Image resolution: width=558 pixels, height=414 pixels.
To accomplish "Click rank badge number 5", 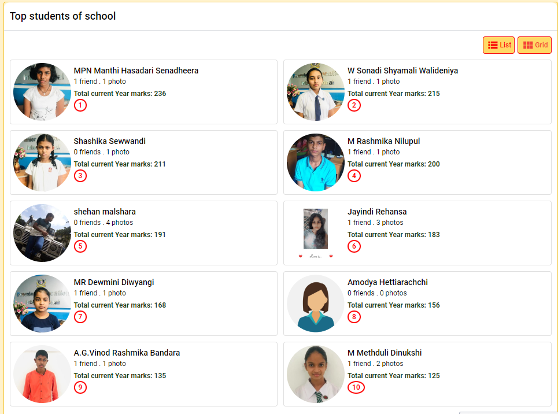I will click(80, 246).
